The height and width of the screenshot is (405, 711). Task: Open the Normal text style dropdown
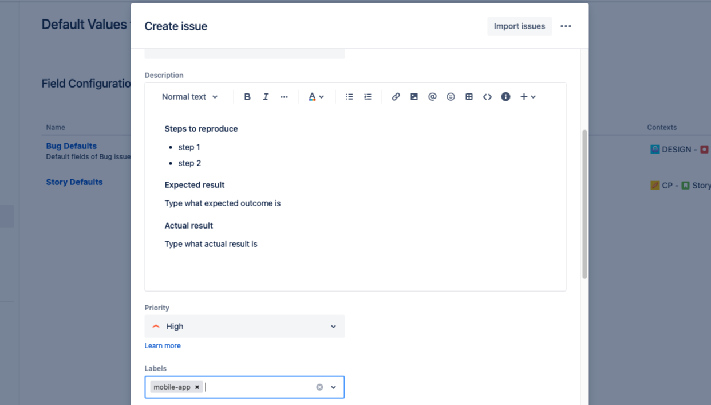tap(189, 97)
